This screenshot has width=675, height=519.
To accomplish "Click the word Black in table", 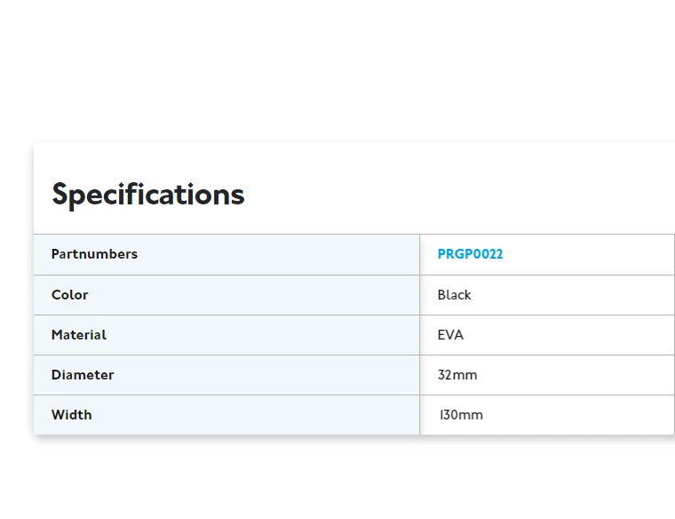I will coord(454,295).
